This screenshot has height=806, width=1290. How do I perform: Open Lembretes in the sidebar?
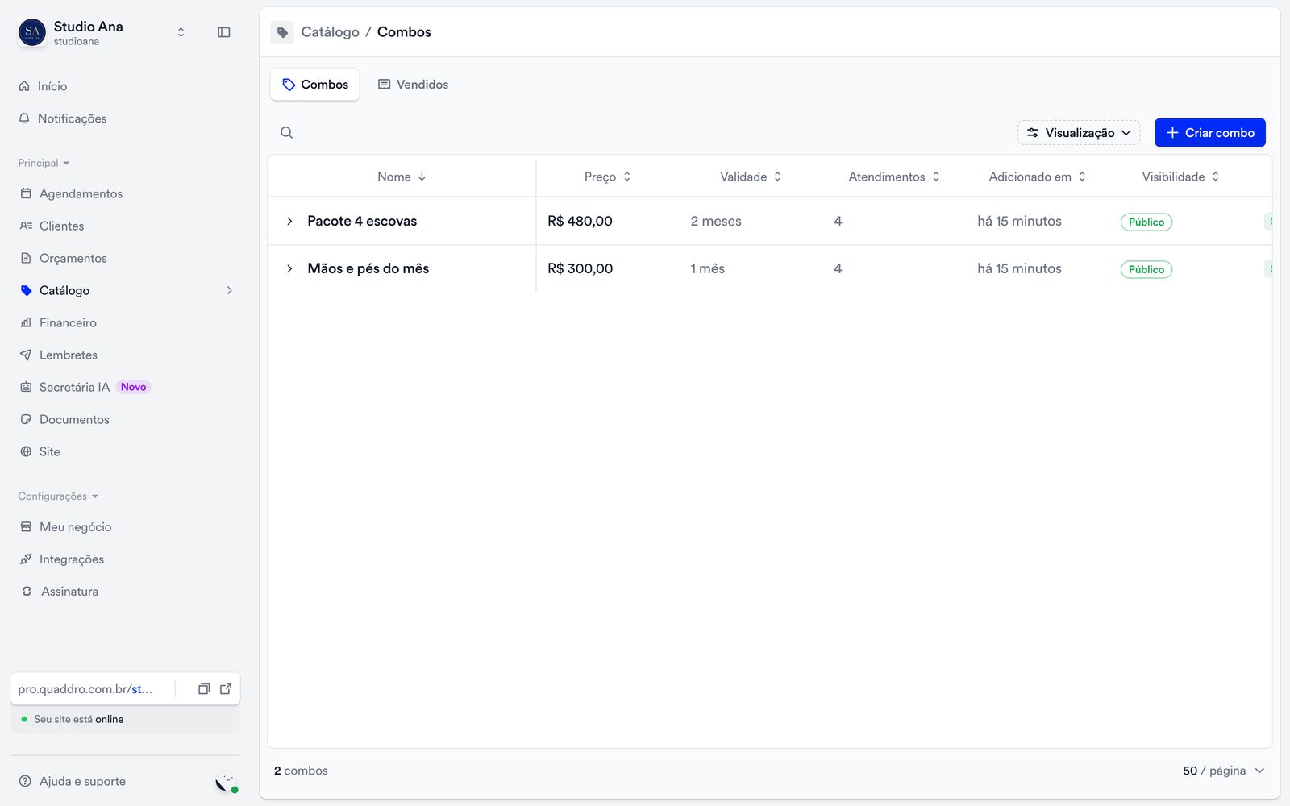click(x=68, y=355)
